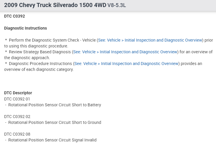Click the Circuit Short to Ground description
This screenshot has height=147, width=216.
55,122
